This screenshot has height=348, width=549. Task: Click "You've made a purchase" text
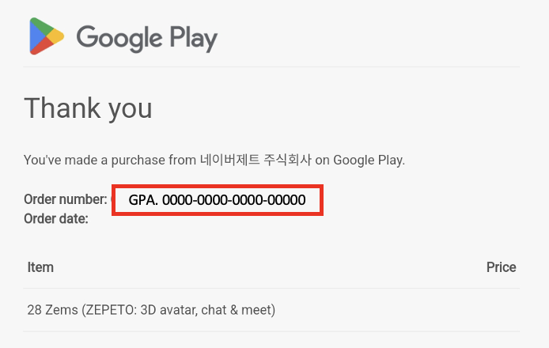point(94,160)
